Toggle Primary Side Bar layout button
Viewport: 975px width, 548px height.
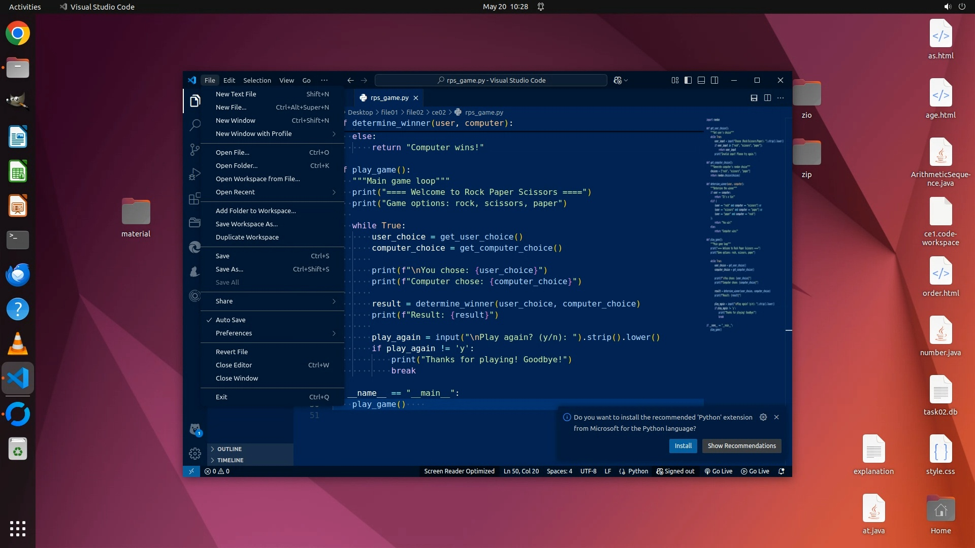688,80
